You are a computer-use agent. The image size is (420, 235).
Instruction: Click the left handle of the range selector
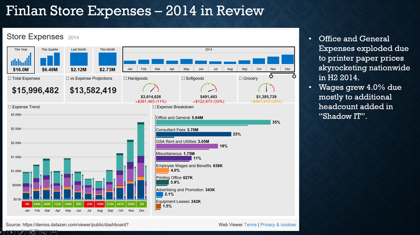271,76
